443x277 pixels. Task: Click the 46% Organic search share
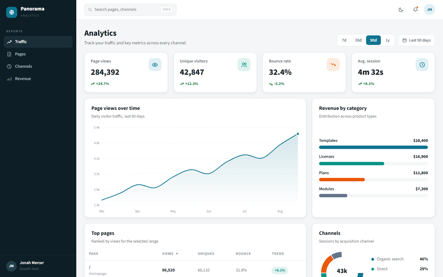click(x=424, y=259)
